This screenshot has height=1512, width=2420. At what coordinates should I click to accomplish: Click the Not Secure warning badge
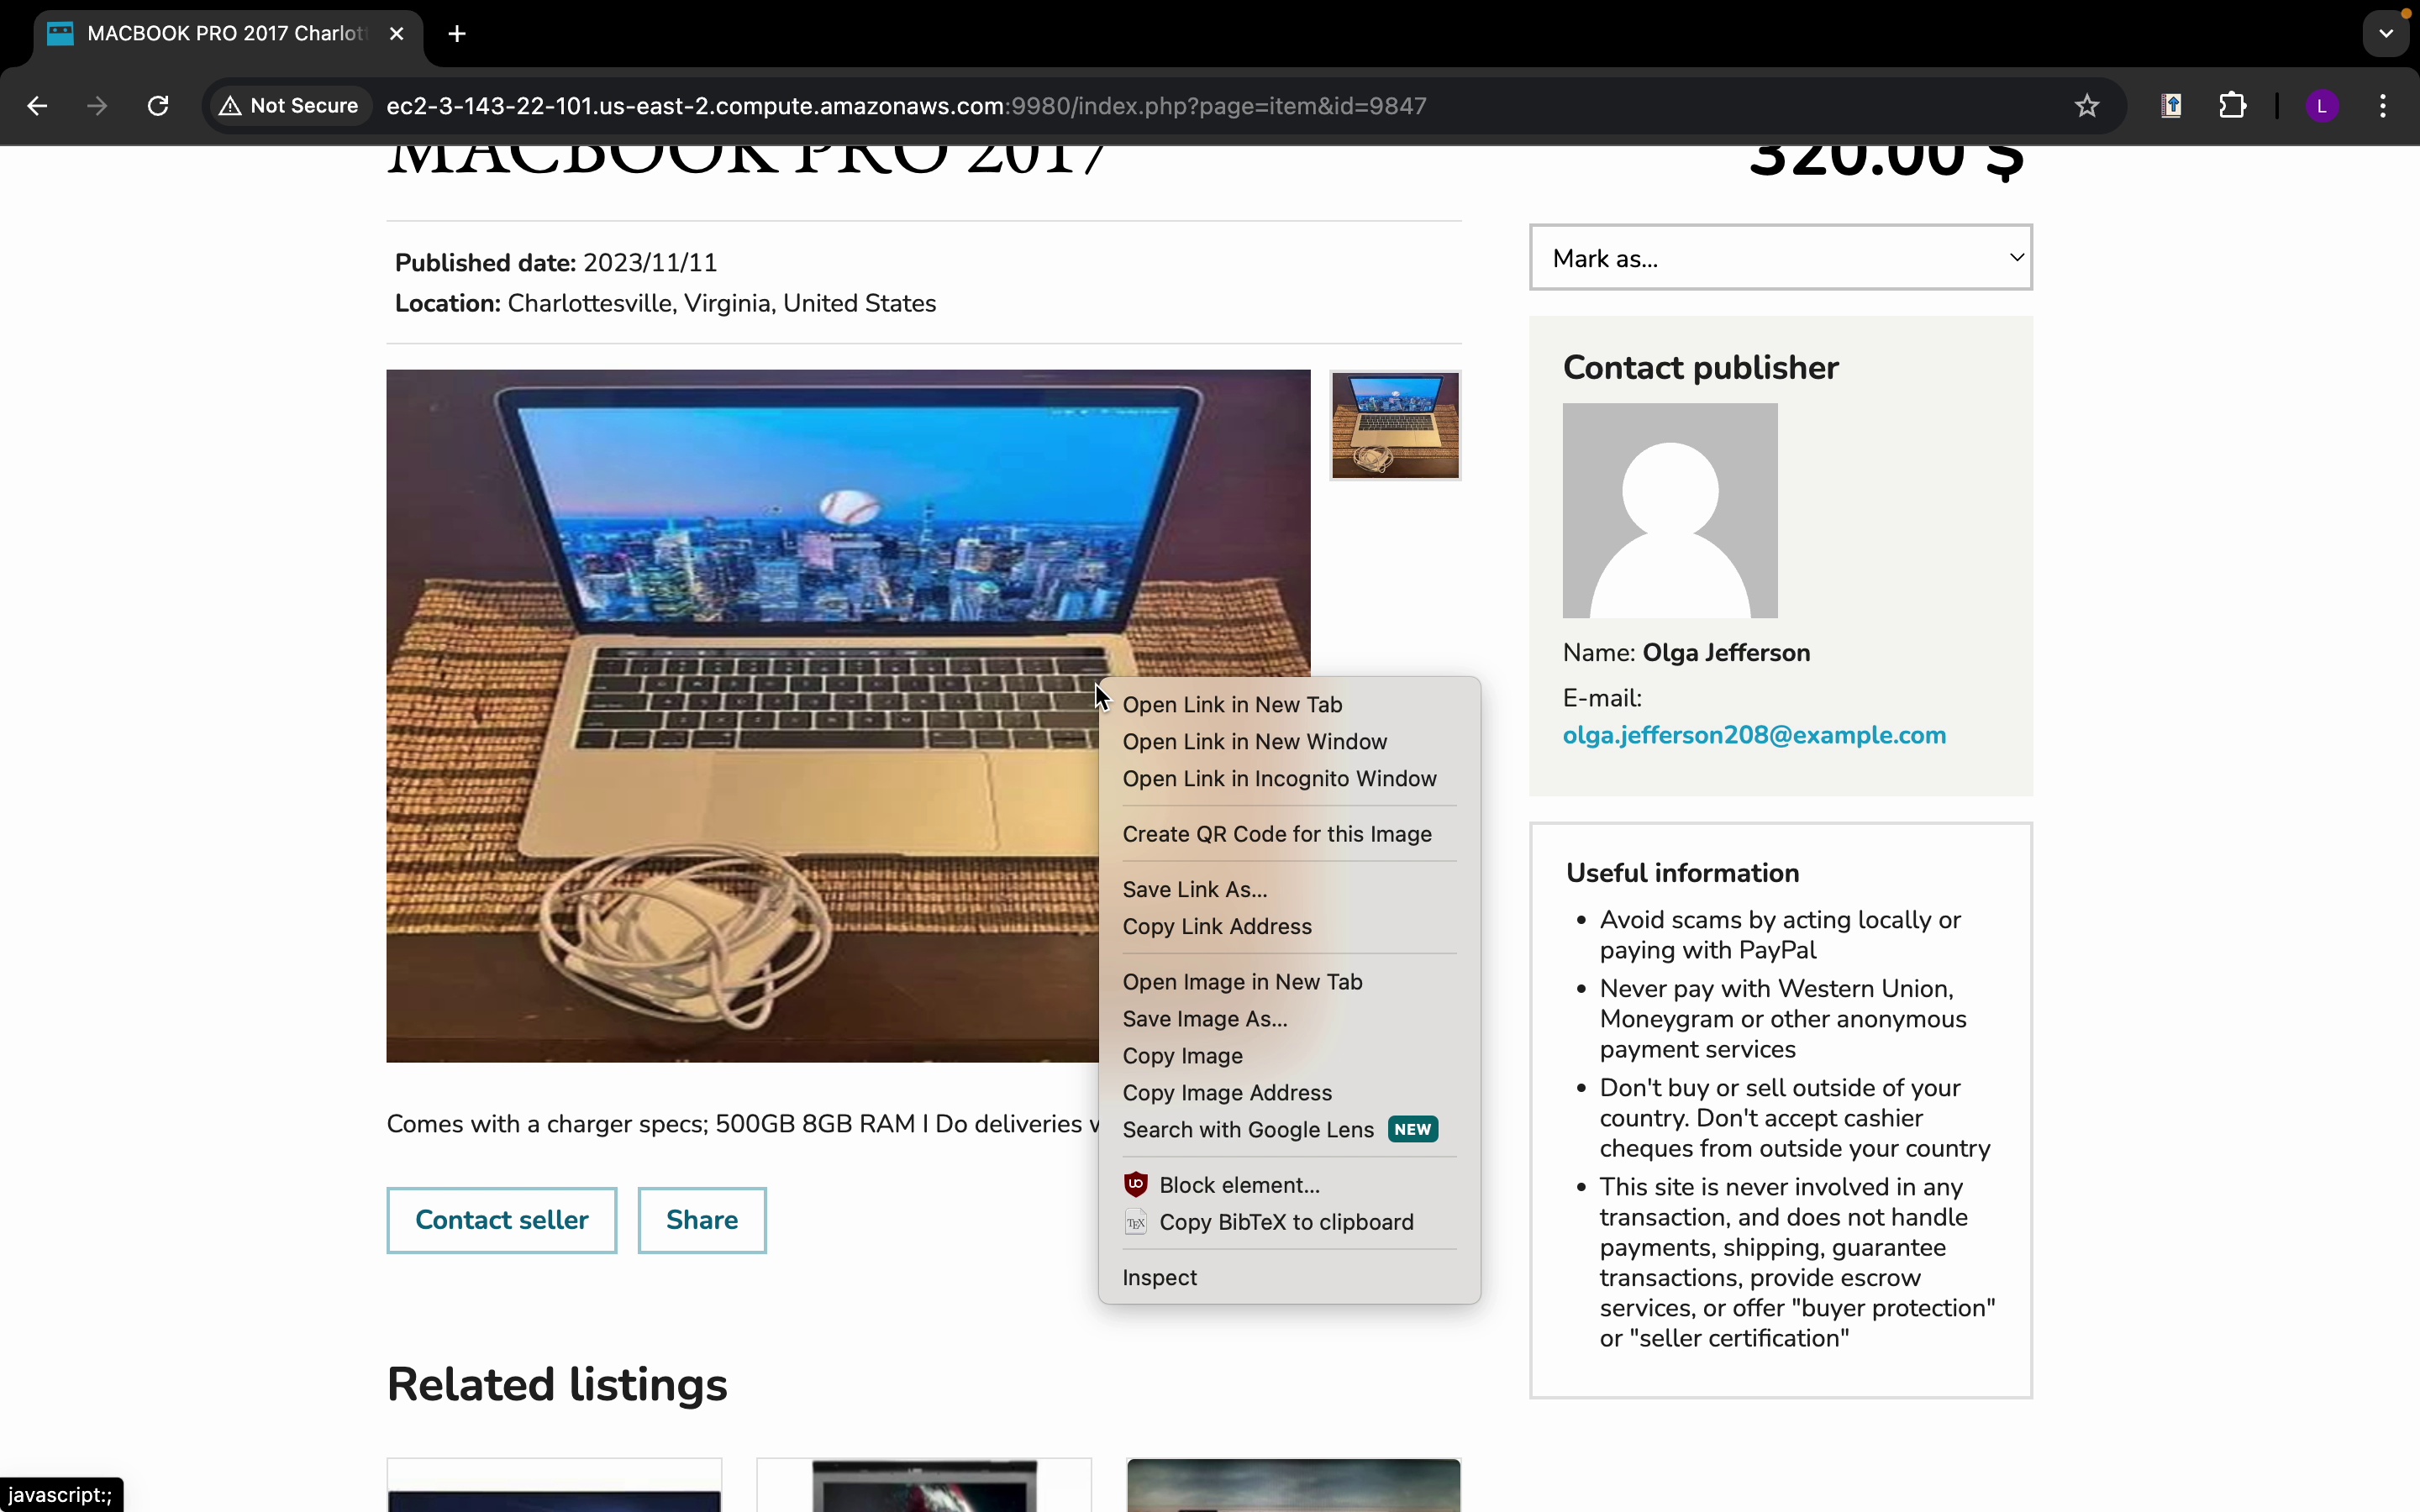tap(290, 106)
